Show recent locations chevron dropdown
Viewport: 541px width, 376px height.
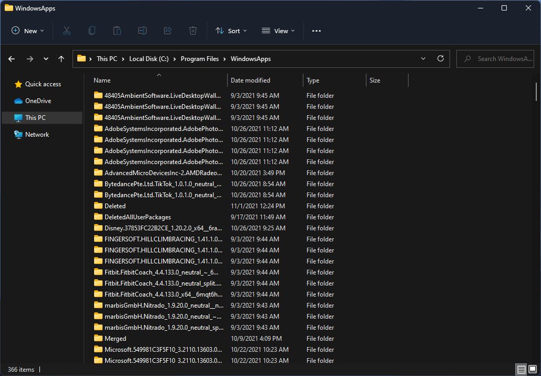pos(46,59)
